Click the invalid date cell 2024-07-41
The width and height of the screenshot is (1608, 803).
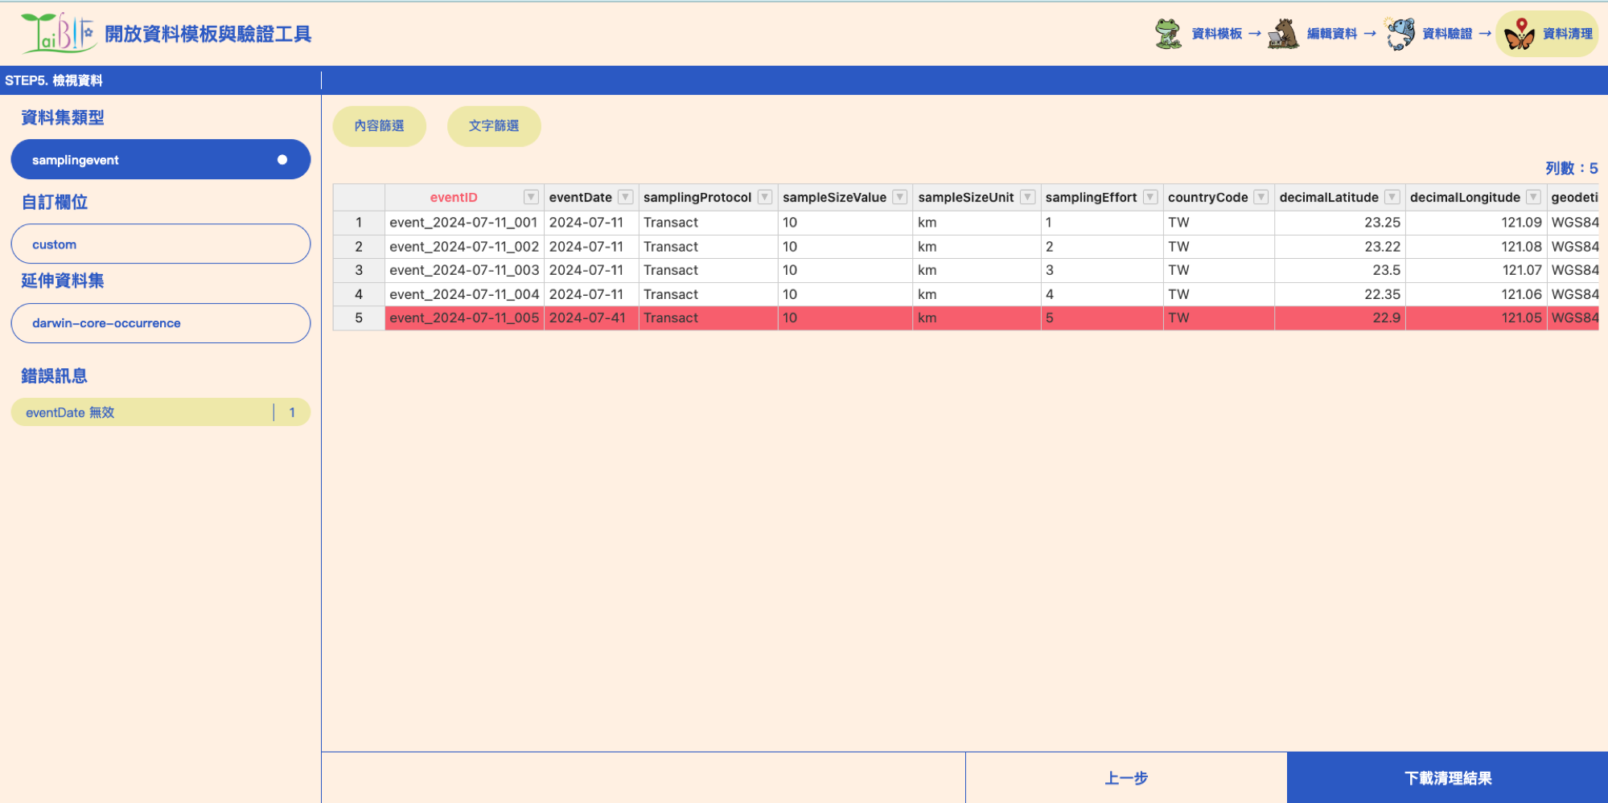coord(591,318)
